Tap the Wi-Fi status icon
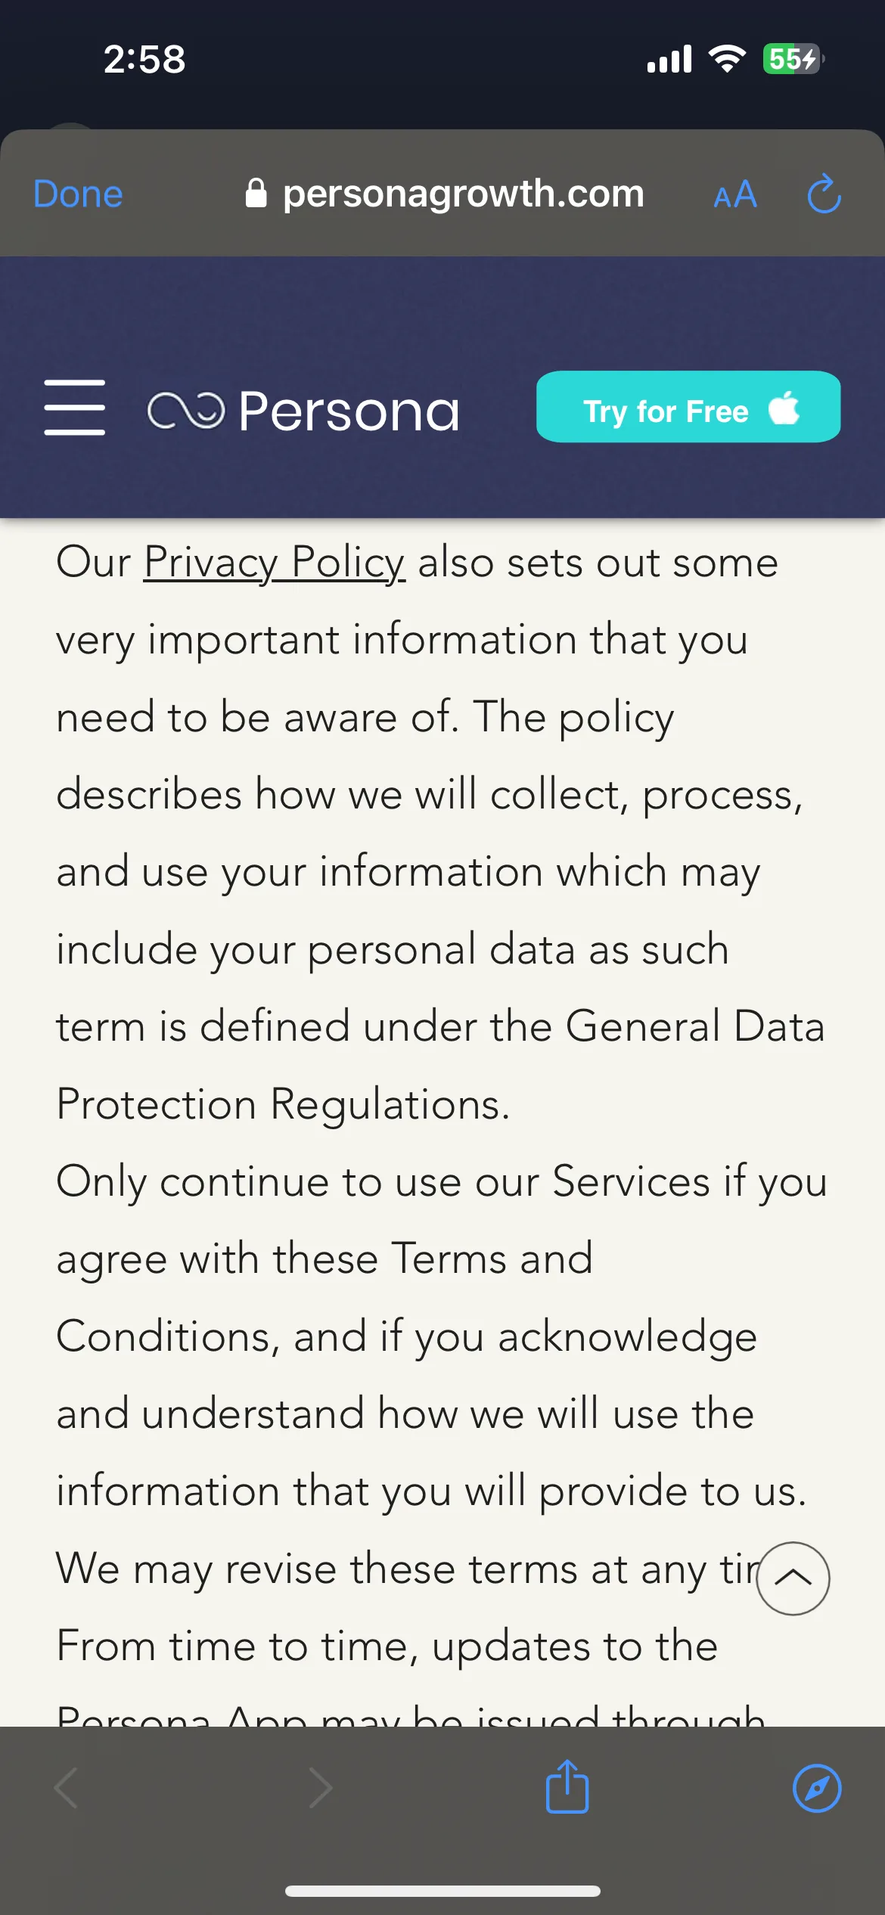The width and height of the screenshot is (885, 1915). (x=727, y=58)
